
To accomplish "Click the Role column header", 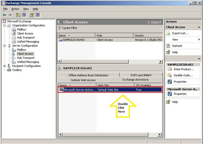I will [x=114, y=35].
